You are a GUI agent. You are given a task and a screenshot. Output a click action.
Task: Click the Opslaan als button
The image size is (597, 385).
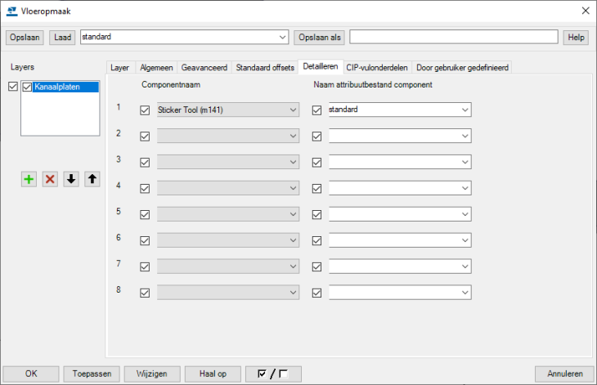[320, 38]
